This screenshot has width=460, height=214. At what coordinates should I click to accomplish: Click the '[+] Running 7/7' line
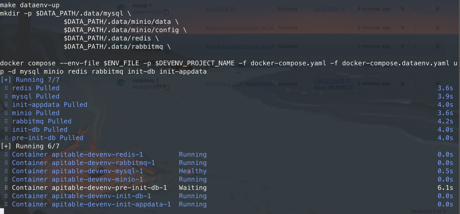click(30, 80)
